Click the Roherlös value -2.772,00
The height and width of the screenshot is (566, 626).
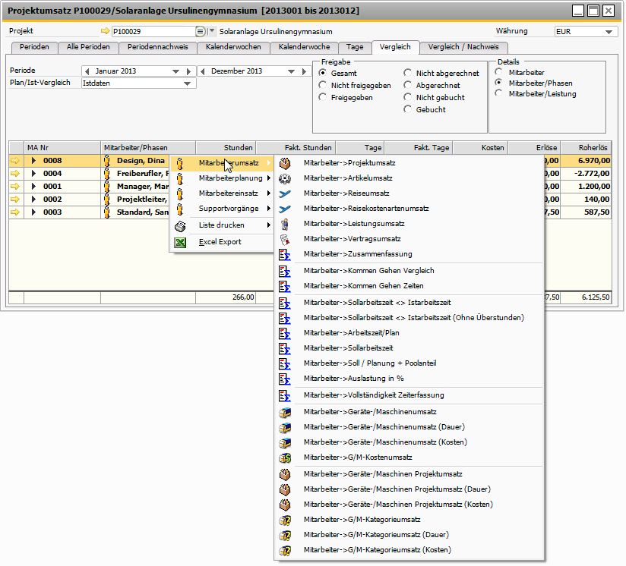click(x=591, y=174)
